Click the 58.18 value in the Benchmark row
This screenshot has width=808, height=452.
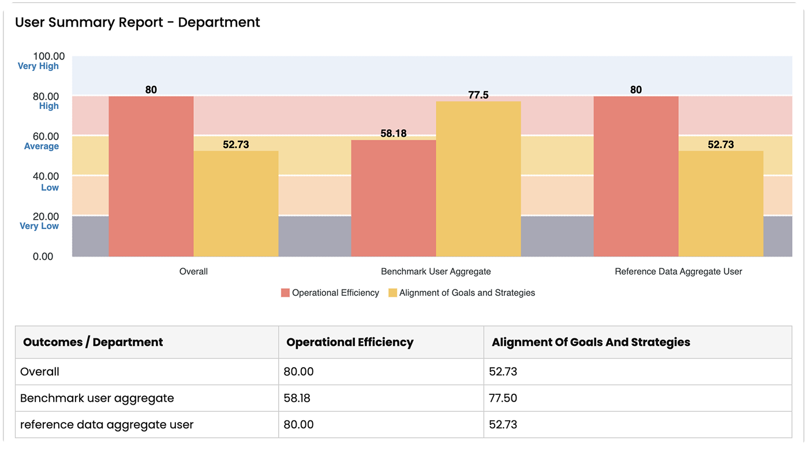pyautogui.click(x=298, y=398)
